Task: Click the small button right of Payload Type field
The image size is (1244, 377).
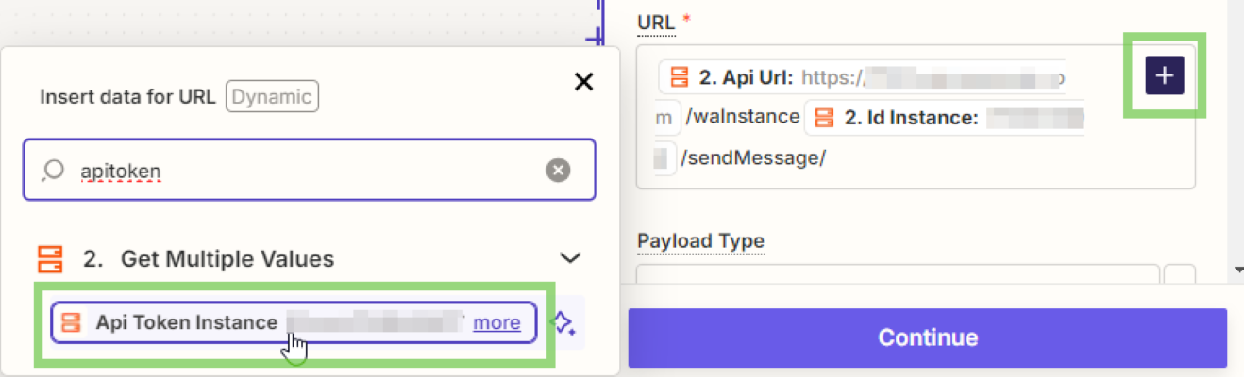Action: click(x=1179, y=275)
